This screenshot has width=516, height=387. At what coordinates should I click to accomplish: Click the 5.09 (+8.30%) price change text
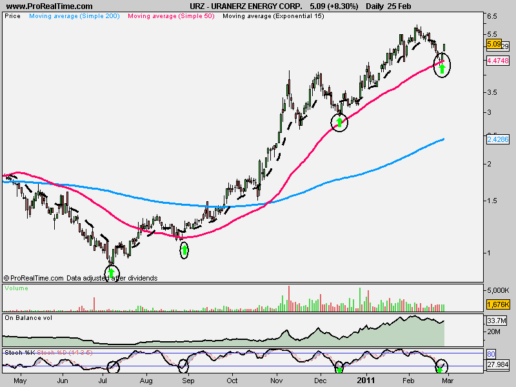click(334, 6)
